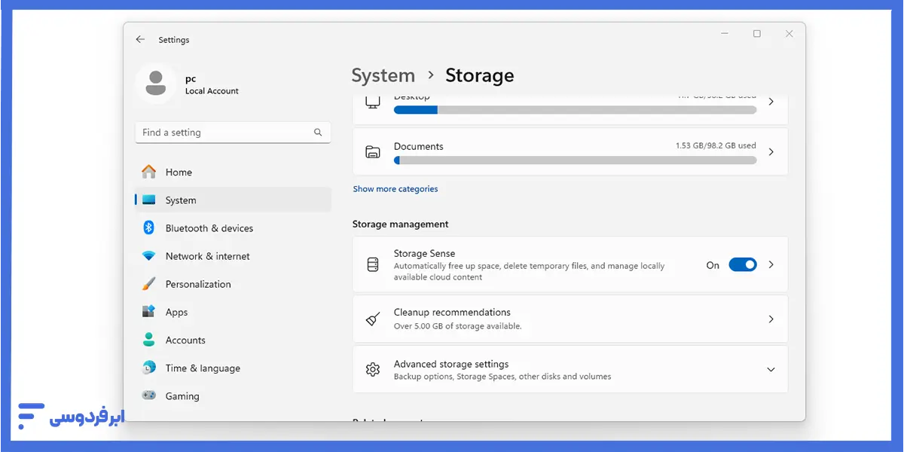Open Cleanup recommendations chevron
904x452 pixels.
tap(771, 319)
